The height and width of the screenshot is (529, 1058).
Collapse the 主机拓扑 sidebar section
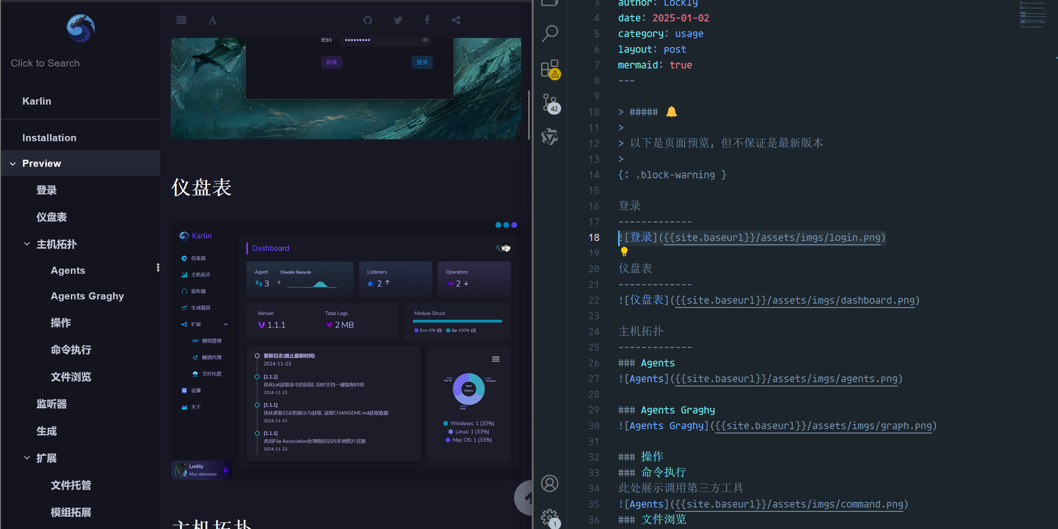pyautogui.click(x=27, y=244)
